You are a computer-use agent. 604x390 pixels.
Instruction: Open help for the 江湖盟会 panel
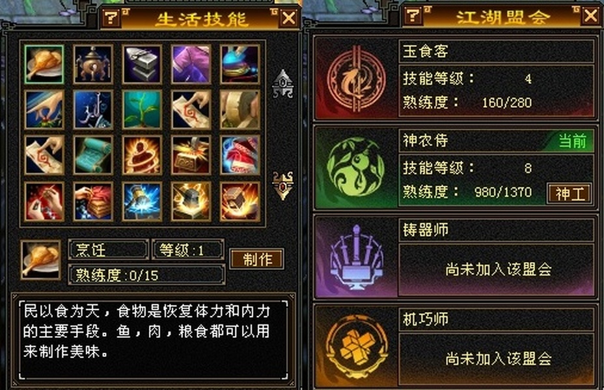click(413, 16)
